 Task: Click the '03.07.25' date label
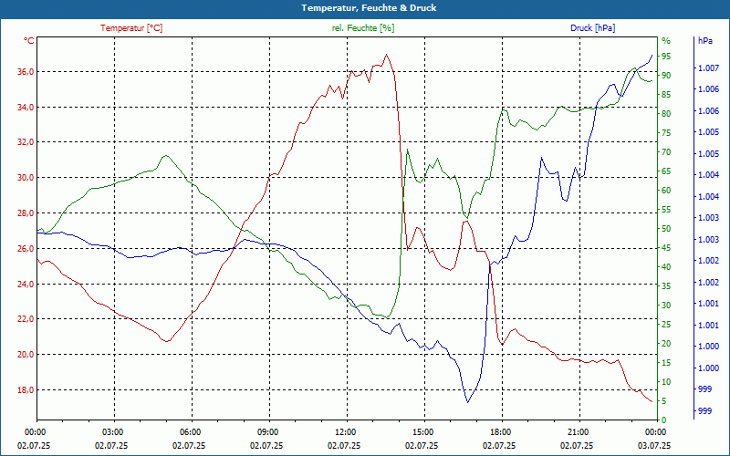[x=654, y=446]
